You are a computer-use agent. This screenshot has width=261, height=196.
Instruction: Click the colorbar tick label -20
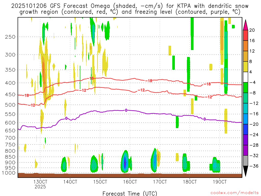254,124
